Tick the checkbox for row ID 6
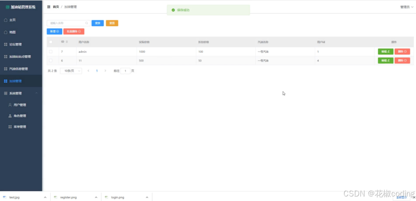 tap(51, 61)
